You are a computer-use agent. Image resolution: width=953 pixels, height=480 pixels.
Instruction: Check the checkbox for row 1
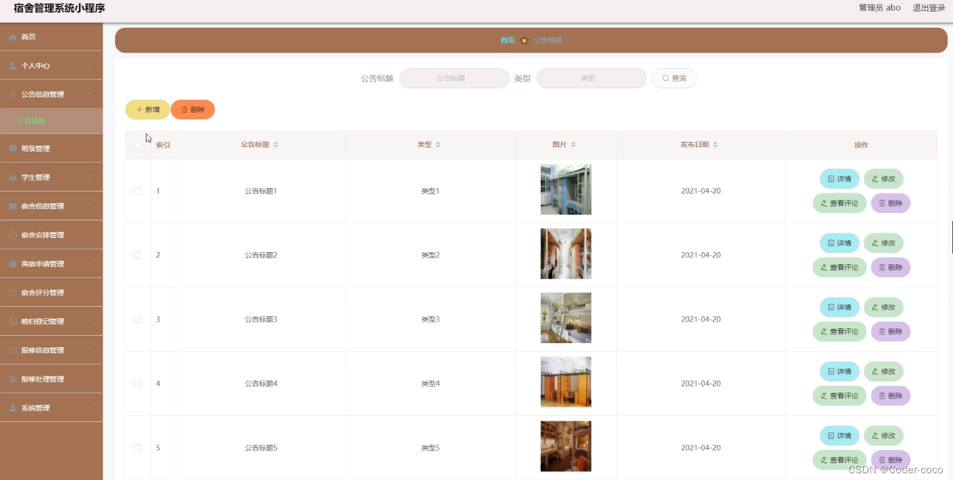pos(138,191)
